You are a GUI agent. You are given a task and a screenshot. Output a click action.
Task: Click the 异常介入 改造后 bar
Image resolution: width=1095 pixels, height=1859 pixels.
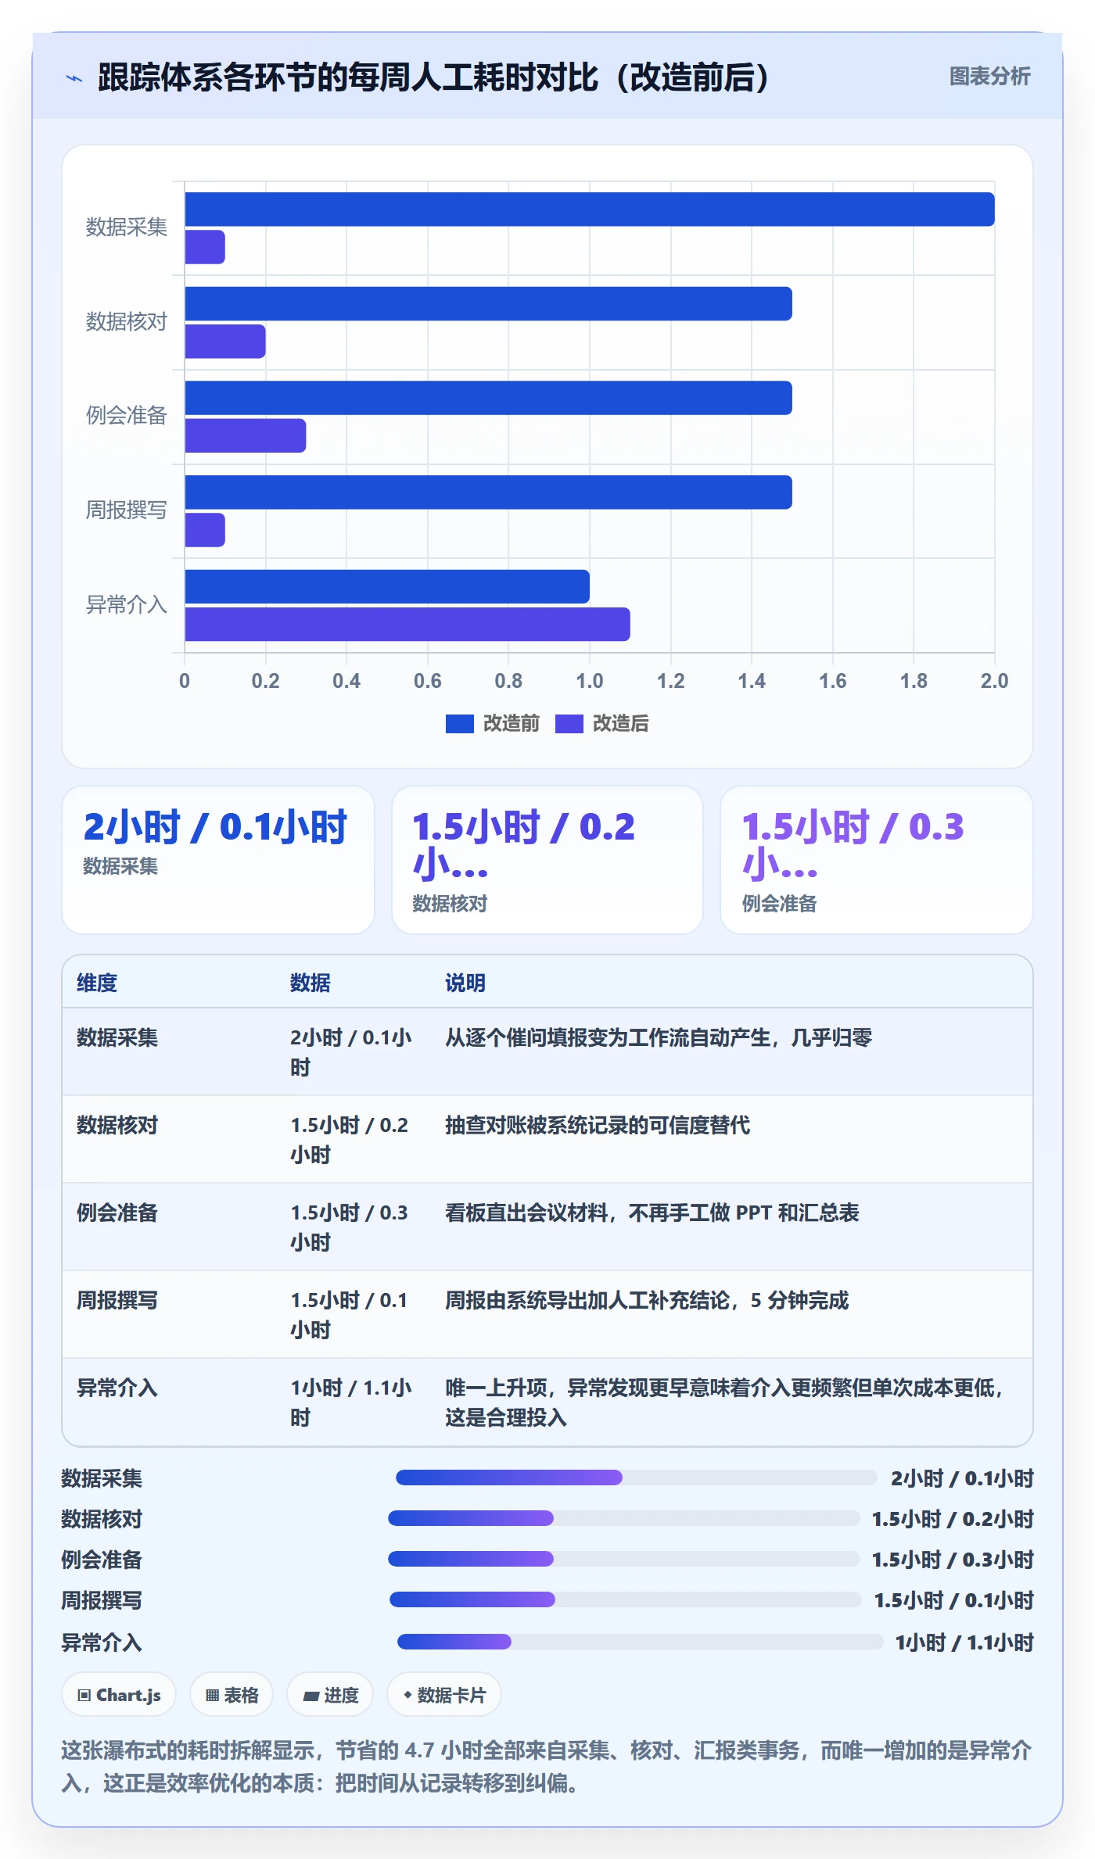(x=407, y=624)
